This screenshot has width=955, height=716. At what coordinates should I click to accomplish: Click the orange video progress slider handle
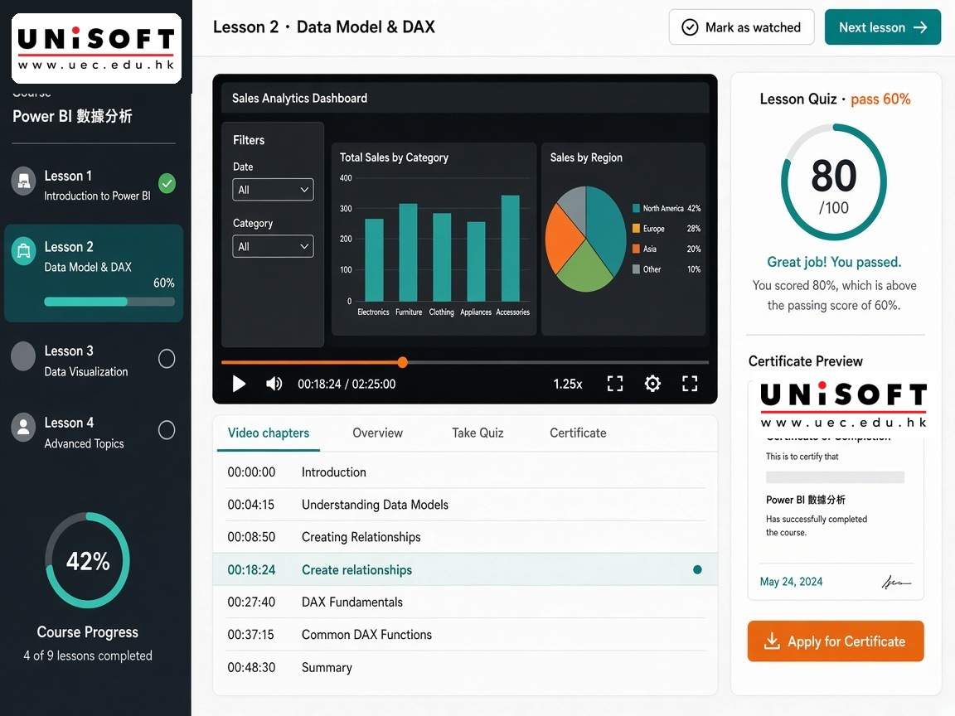[x=403, y=362]
